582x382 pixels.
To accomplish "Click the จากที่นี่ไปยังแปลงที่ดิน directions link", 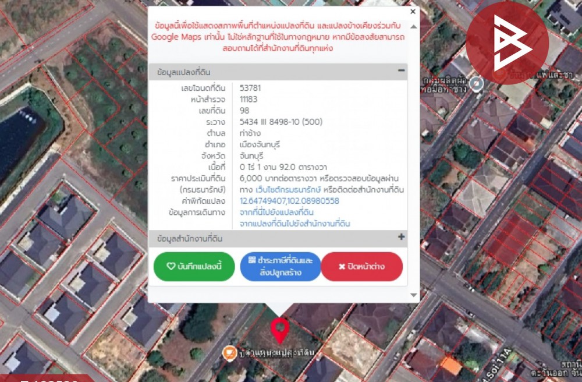I will 276,213.
